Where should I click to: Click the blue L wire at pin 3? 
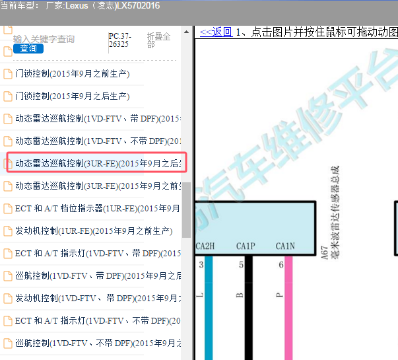pos(209,308)
